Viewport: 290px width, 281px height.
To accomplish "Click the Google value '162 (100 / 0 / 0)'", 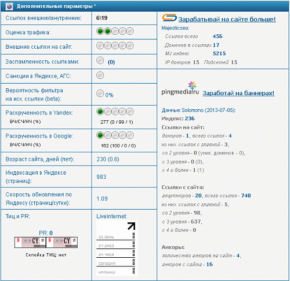I will [x=118, y=146].
